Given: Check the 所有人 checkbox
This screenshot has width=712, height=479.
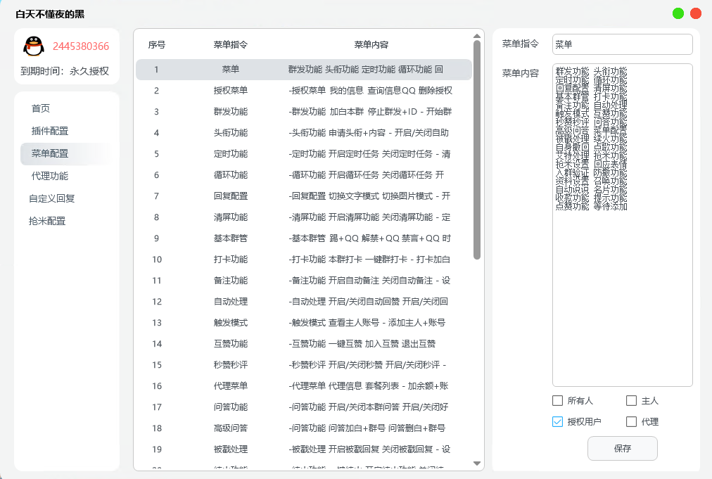Looking at the screenshot, I should [x=557, y=400].
